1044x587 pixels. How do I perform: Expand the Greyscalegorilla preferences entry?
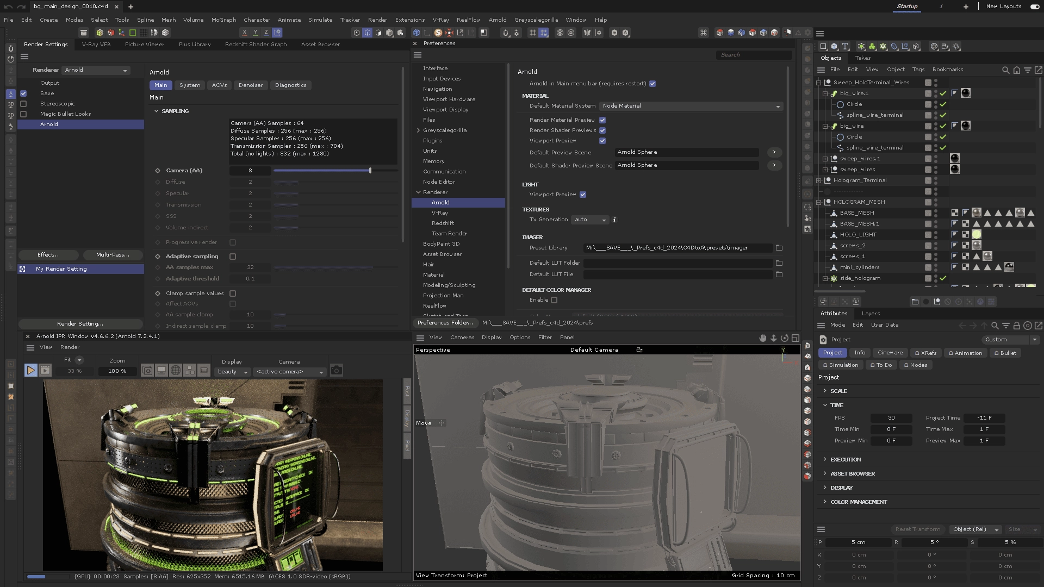(418, 130)
